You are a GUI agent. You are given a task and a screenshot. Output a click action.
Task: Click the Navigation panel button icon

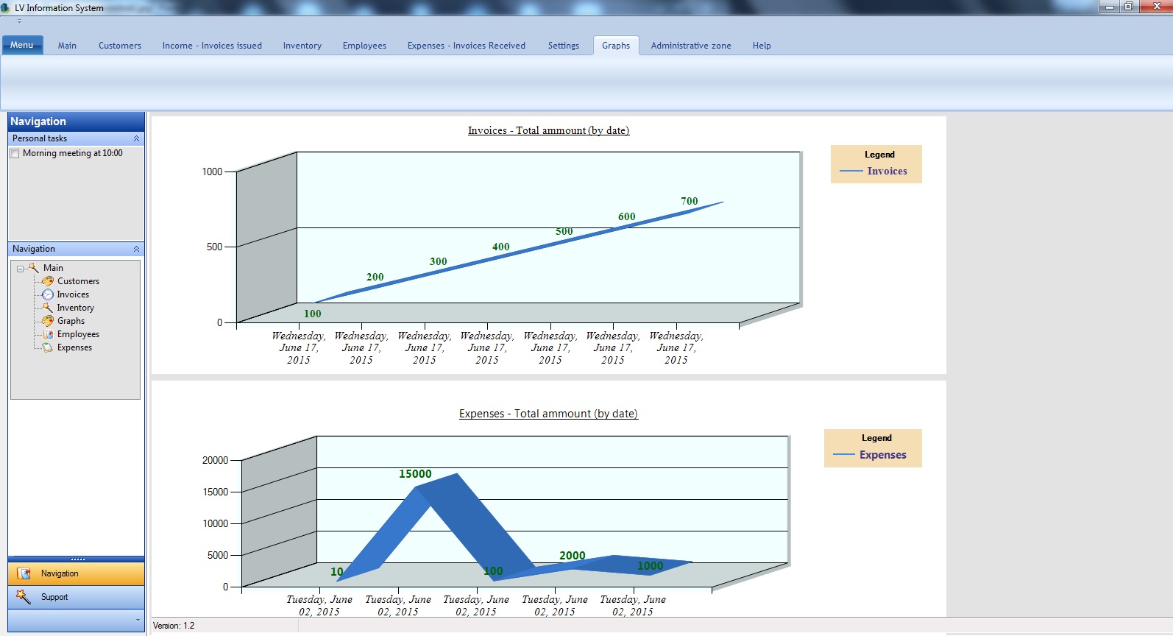(24, 573)
